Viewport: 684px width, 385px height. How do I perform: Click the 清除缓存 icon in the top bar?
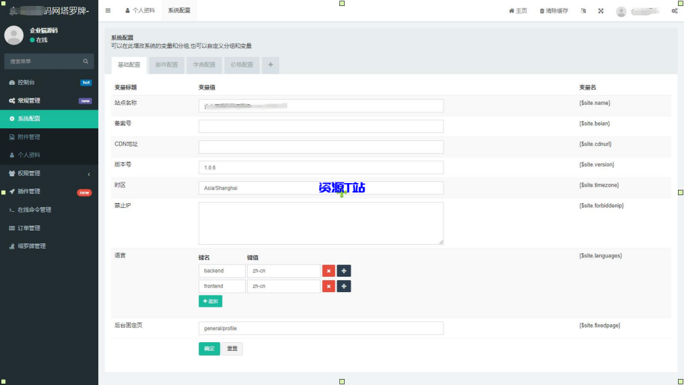(x=553, y=11)
